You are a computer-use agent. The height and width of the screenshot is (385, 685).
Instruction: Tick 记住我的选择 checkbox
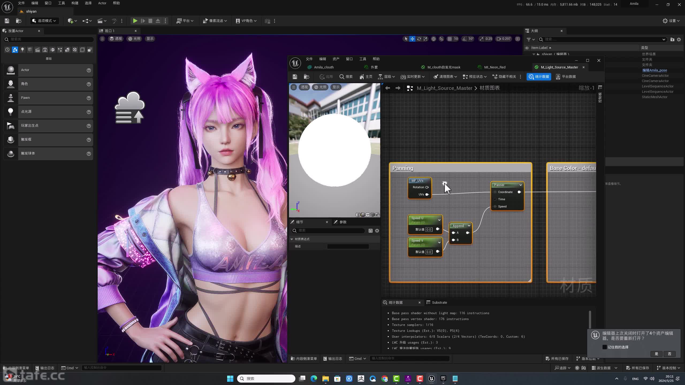coord(604,347)
